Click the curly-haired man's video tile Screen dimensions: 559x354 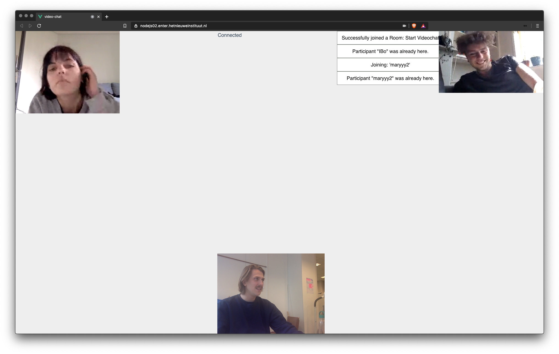click(x=491, y=62)
